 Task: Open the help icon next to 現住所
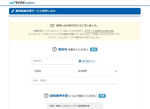click(x=54, y=49)
